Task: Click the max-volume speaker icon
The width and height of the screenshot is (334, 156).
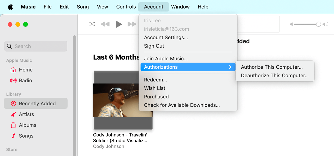Action: [x=325, y=24]
